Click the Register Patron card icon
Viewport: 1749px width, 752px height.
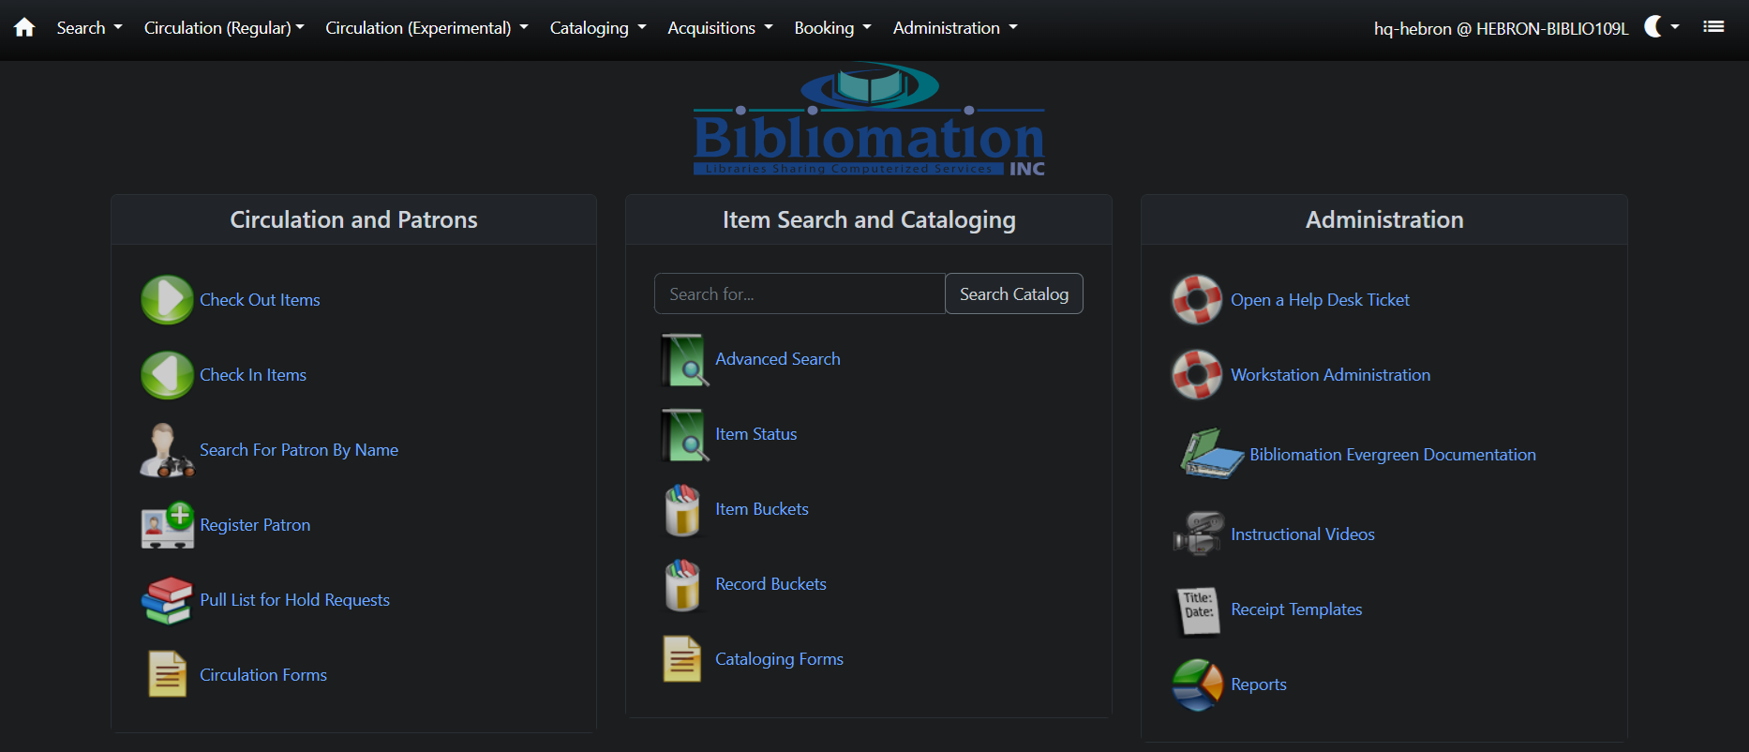pos(167,525)
